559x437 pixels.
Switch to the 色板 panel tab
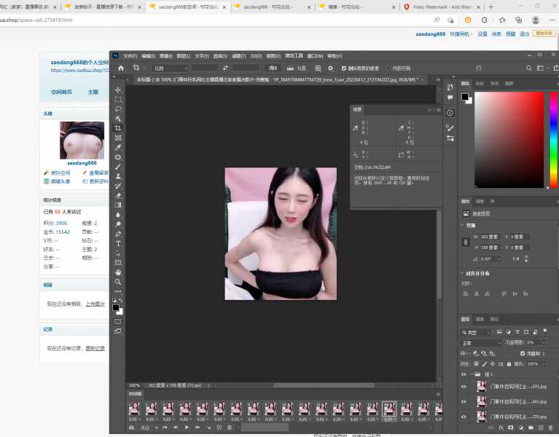click(x=480, y=84)
